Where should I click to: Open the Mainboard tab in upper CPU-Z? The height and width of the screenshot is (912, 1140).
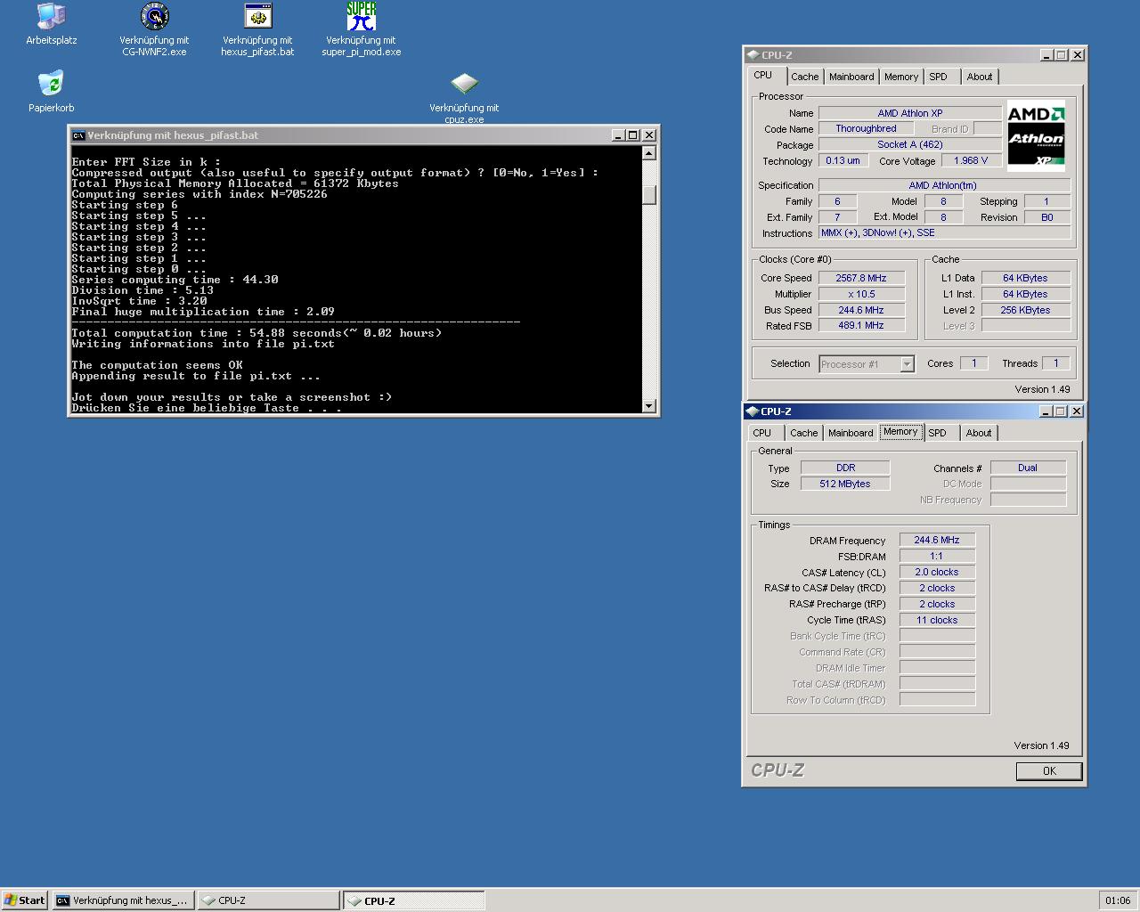click(851, 77)
